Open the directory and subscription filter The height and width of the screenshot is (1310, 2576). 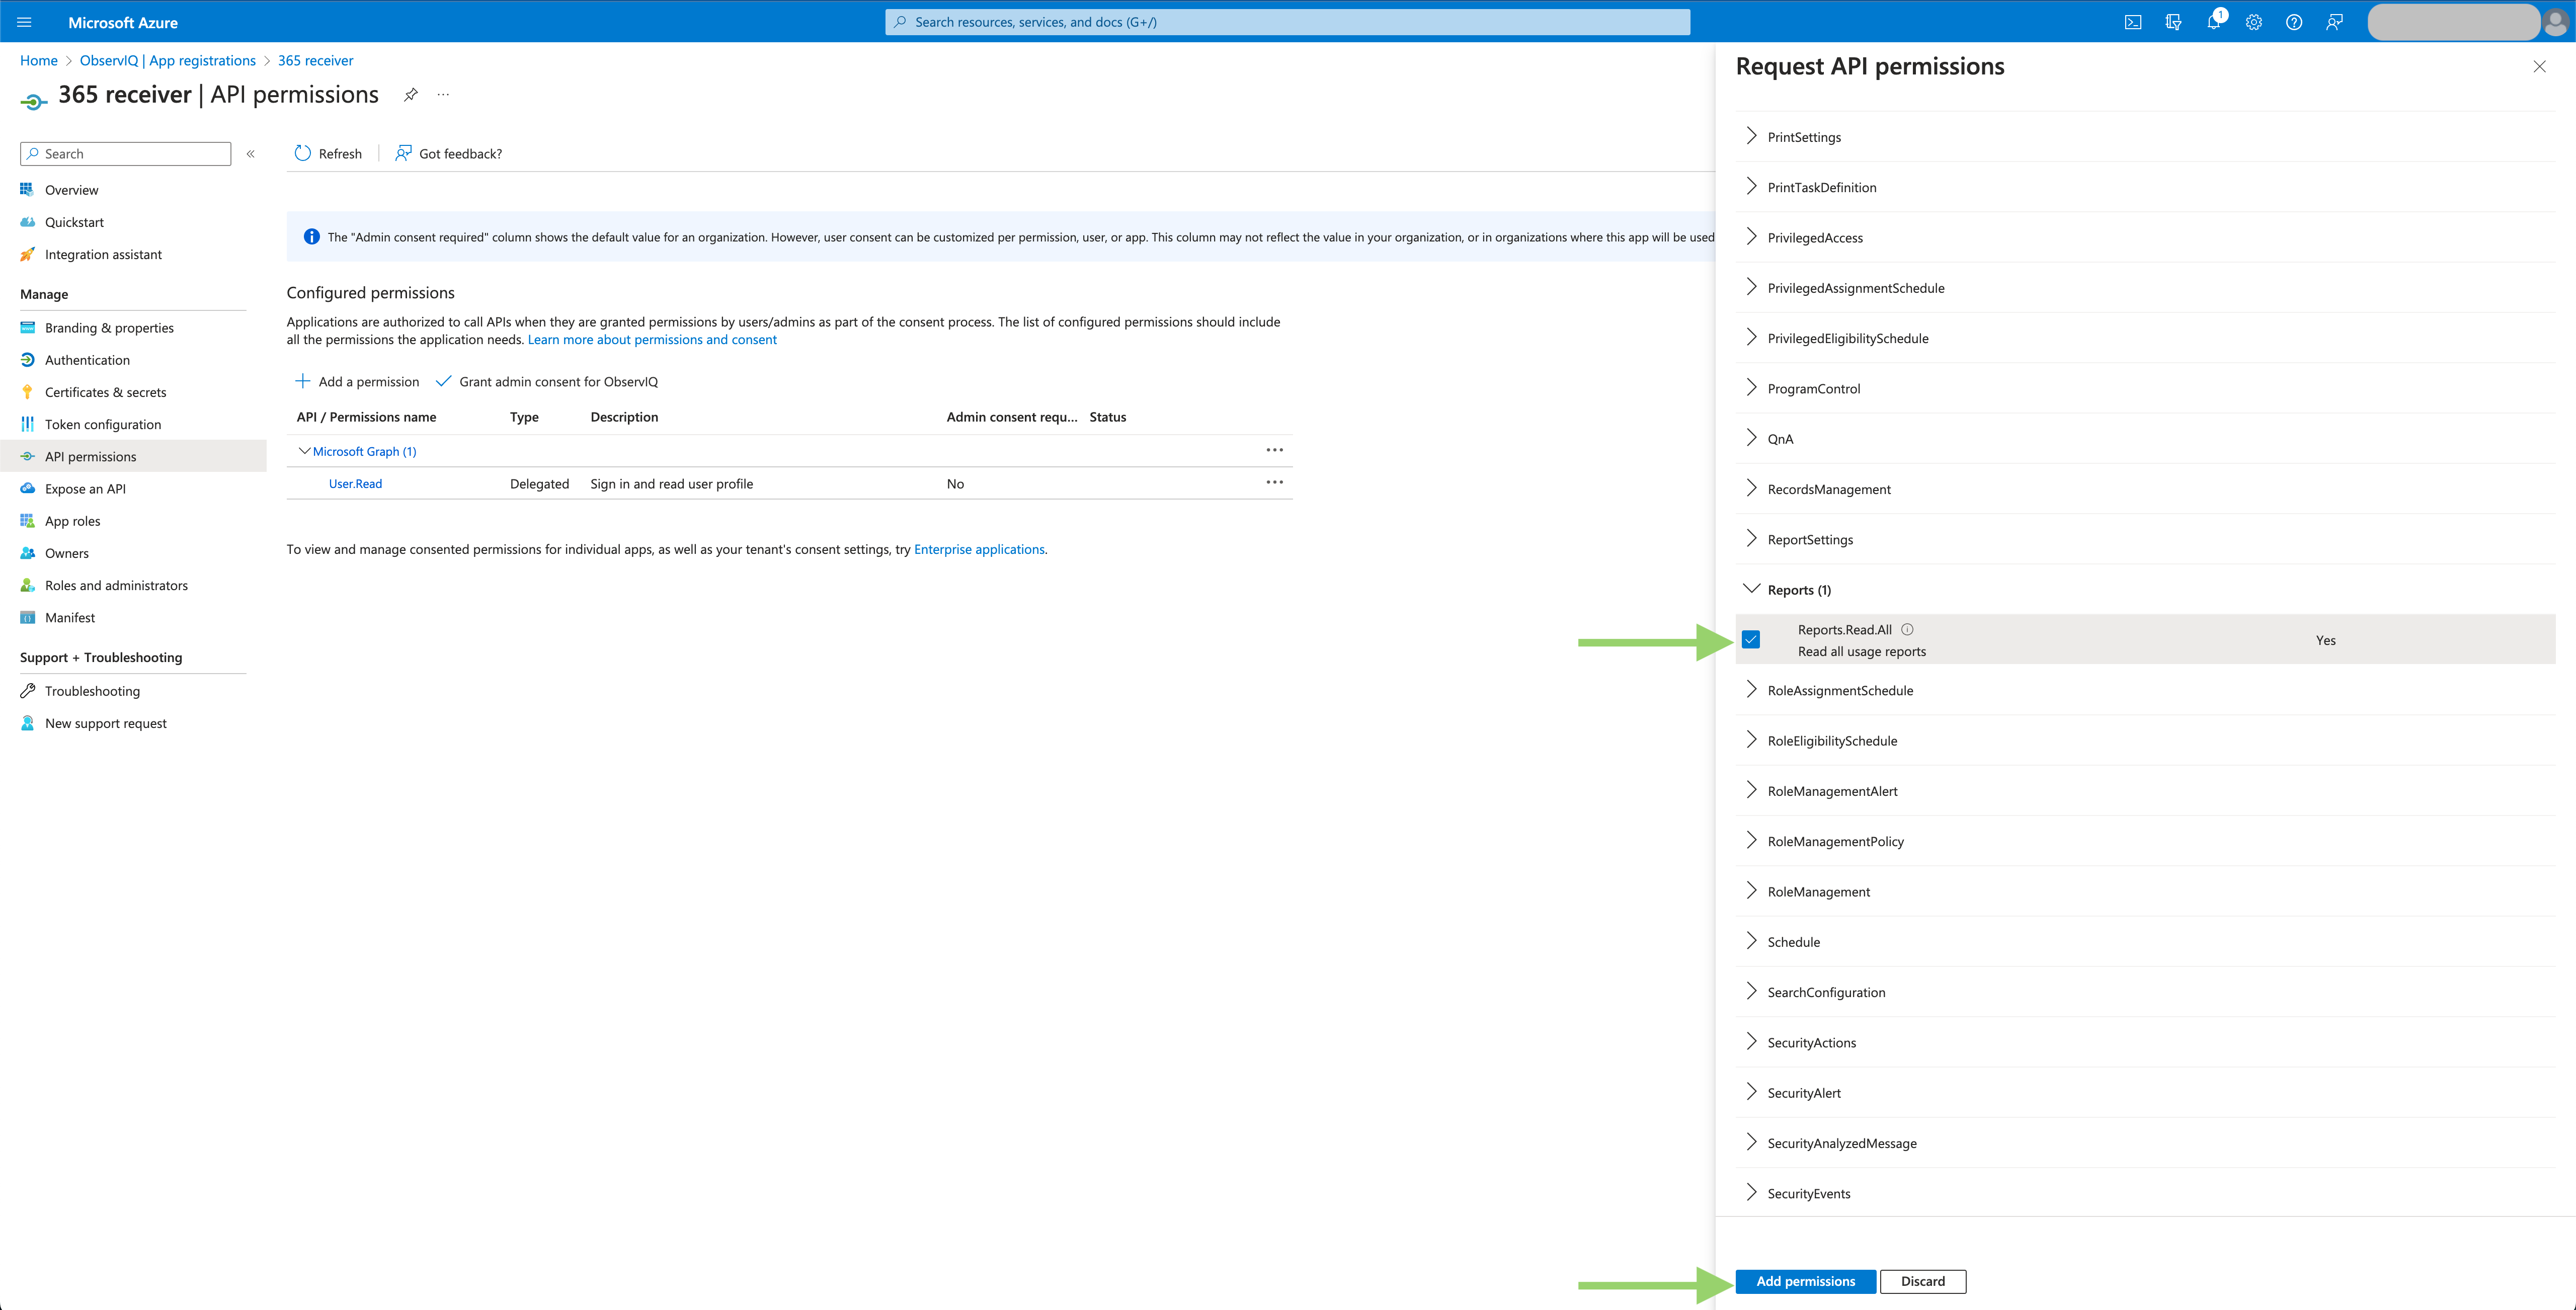[2173, 21]
